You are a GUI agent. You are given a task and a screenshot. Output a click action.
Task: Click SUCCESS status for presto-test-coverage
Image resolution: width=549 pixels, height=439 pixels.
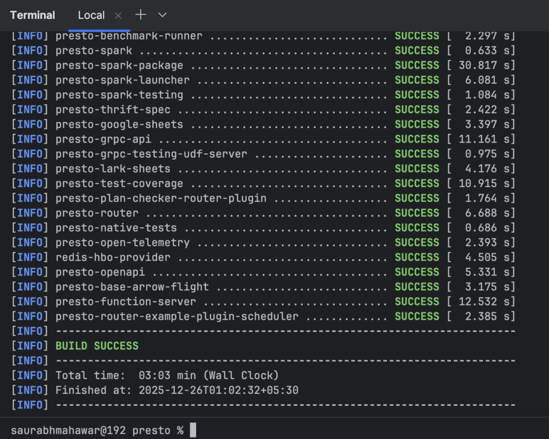[x=417, y=183]
